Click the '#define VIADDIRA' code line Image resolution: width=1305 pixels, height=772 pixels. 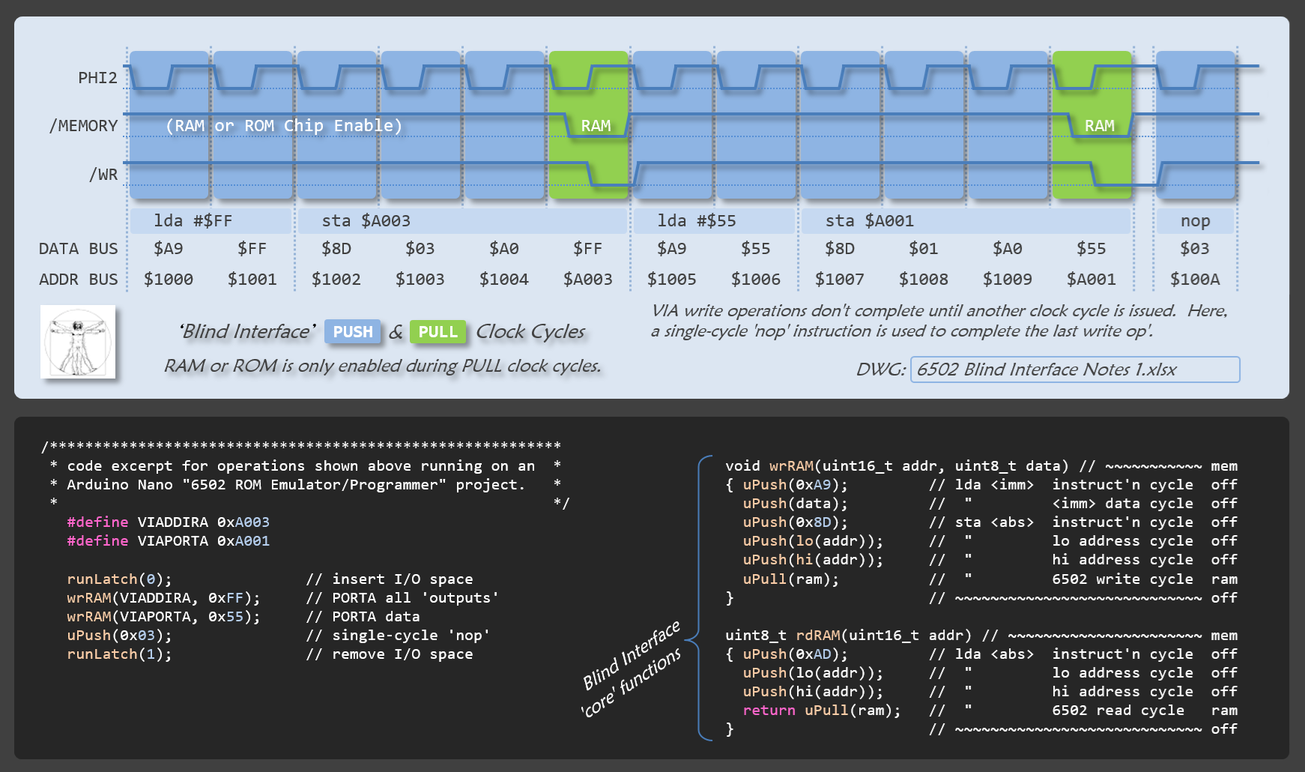tap(168, 522)
